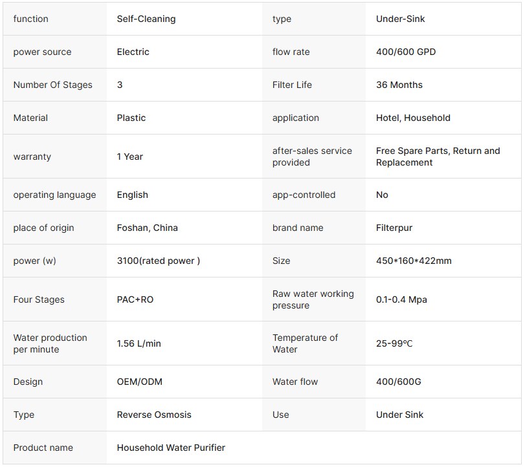Click the 'Self-Cleaning' function value
This screenshot has width=525, height=467.
[x=146, y=19]
